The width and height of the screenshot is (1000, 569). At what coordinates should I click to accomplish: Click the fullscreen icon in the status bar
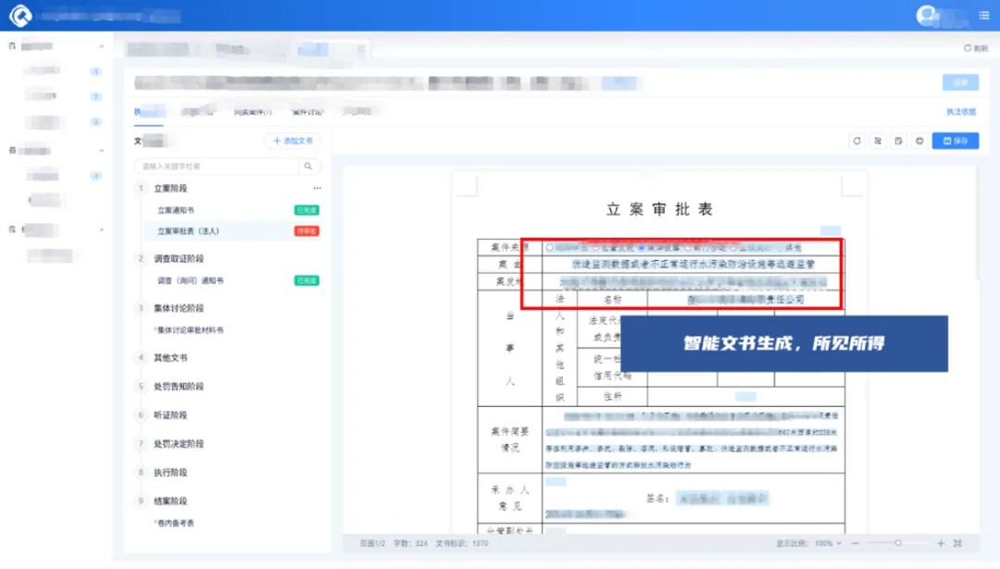957,543
